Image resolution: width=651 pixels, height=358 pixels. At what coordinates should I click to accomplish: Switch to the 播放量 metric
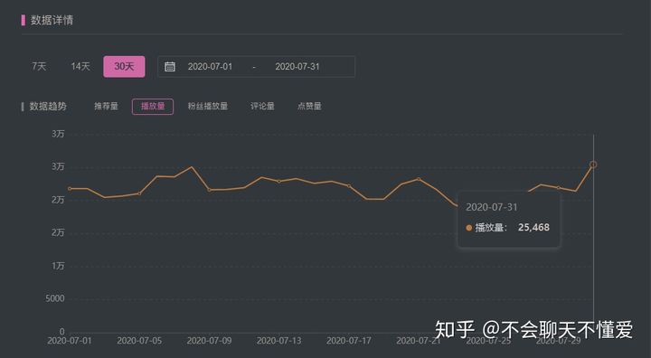pyautogui.click(x=153, y=107)
